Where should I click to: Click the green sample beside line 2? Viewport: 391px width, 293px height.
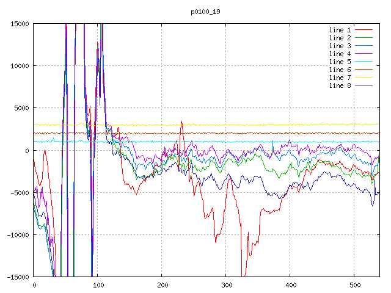click(364, 38)
